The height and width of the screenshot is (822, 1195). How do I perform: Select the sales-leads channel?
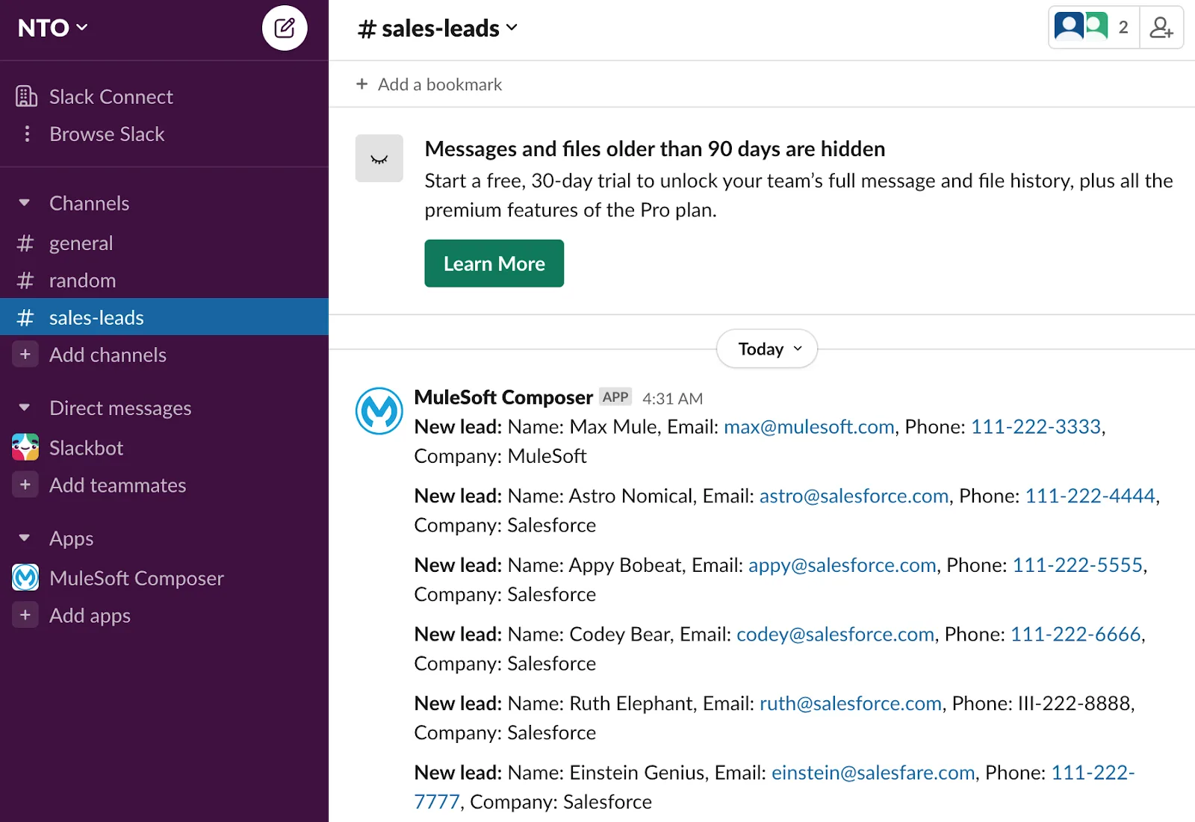(x=164, y=317)
